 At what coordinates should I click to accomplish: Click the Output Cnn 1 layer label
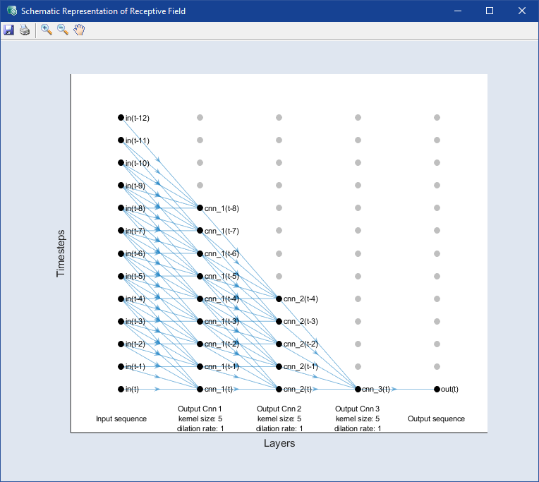coord(200,409)
